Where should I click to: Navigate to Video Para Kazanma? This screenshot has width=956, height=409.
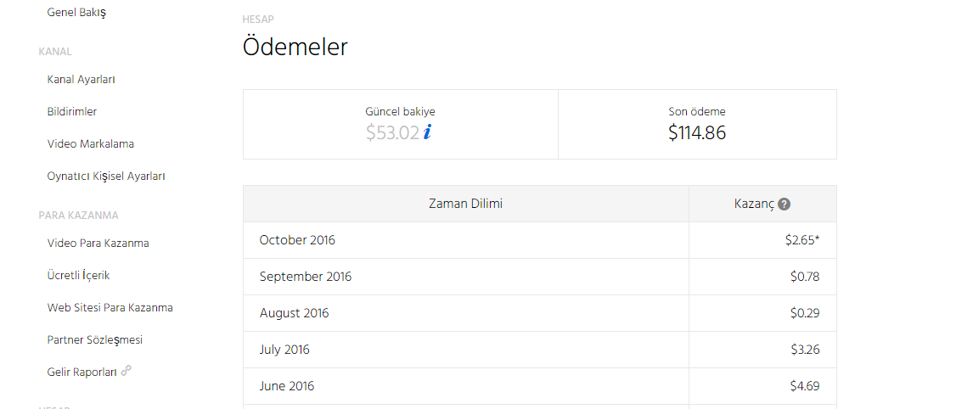[x=98, y=244]
